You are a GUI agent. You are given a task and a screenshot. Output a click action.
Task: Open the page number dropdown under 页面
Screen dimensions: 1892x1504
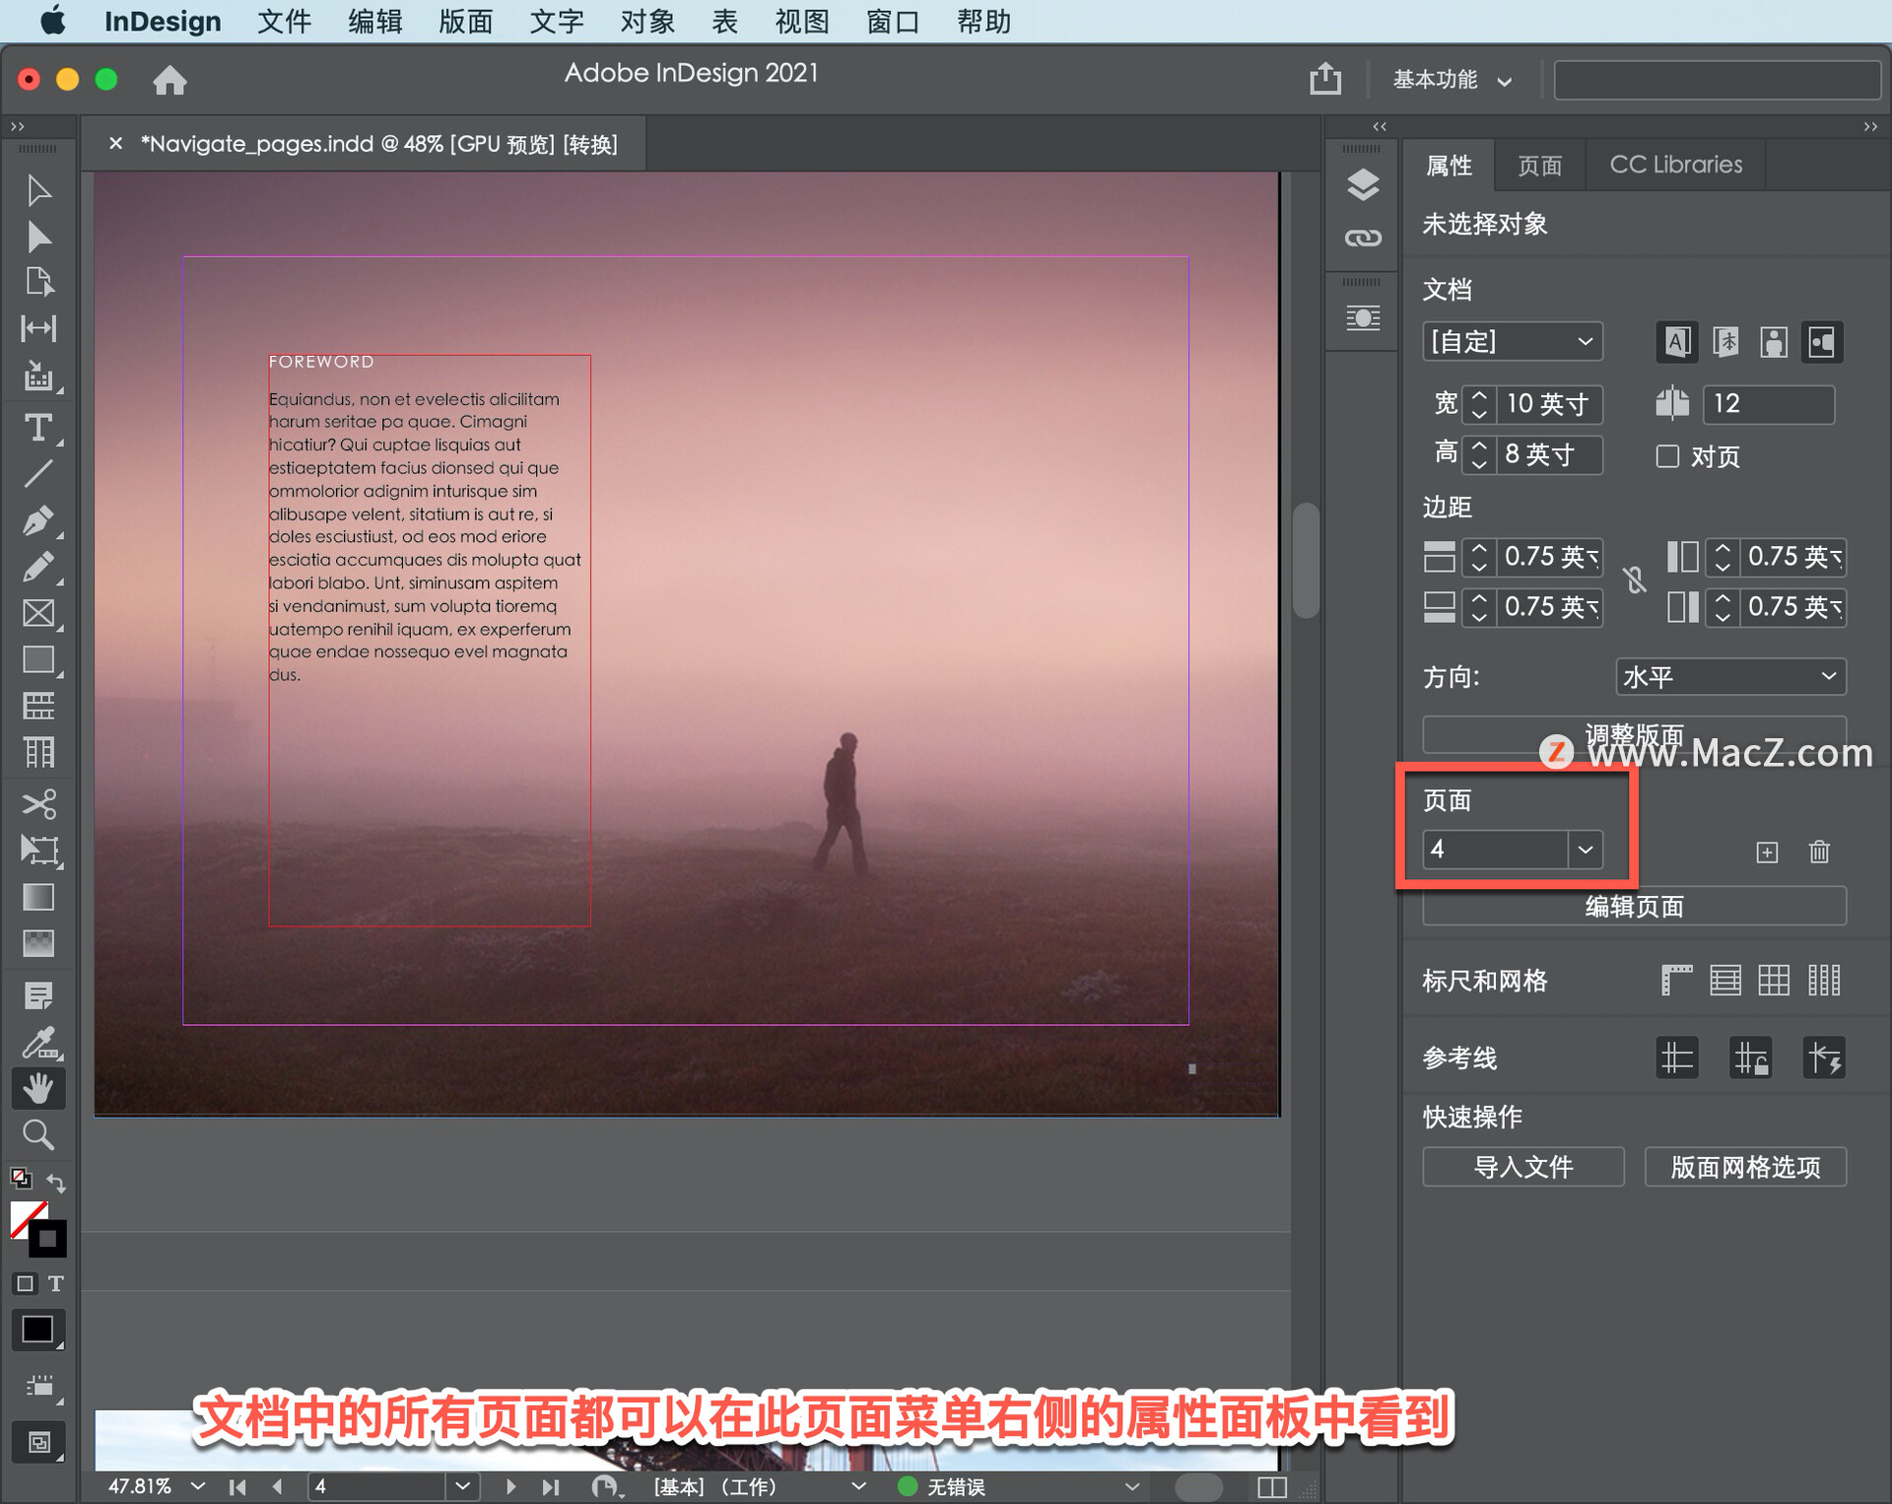point(1586,850)
